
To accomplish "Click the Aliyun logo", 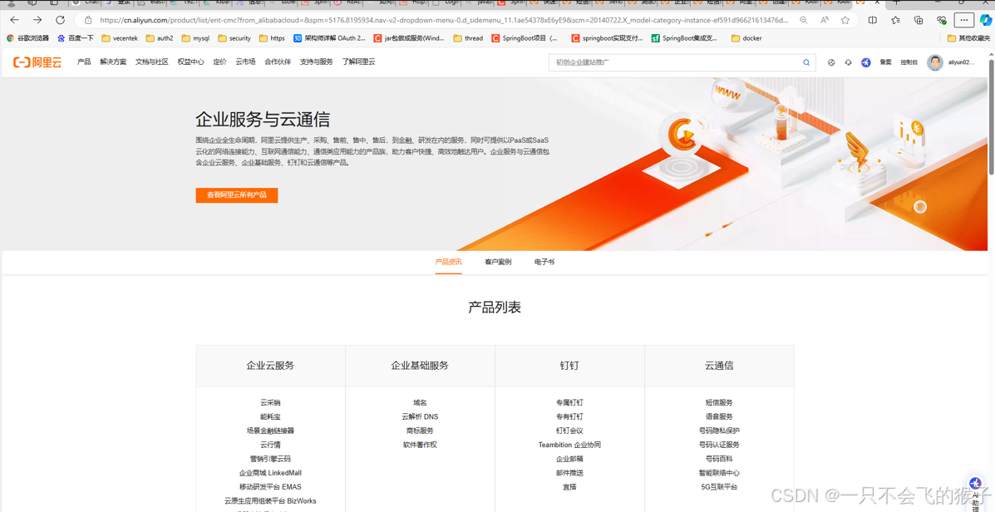I will (37, 62).
